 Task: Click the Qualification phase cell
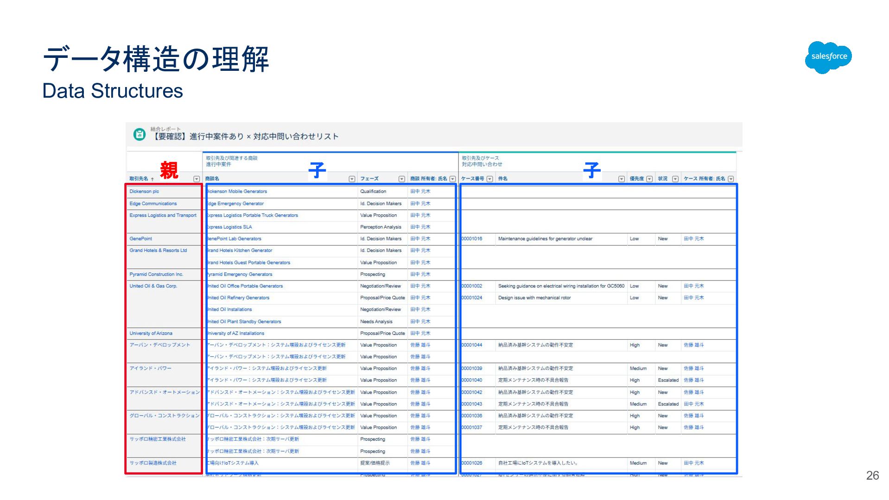coord(373,192)
